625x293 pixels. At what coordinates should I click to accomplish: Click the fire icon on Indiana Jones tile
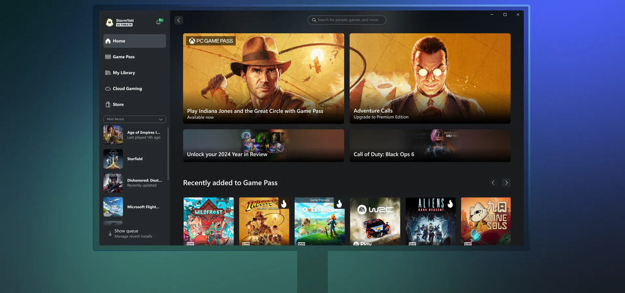284,204
